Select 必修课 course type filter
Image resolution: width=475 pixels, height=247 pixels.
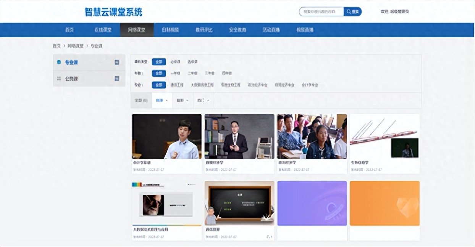click(x=175, y=62)
